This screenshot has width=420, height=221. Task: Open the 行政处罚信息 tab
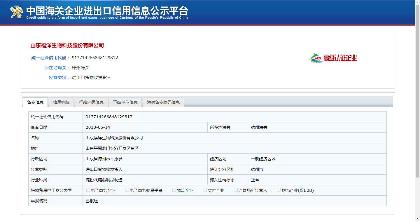click(x=91, y=102)
